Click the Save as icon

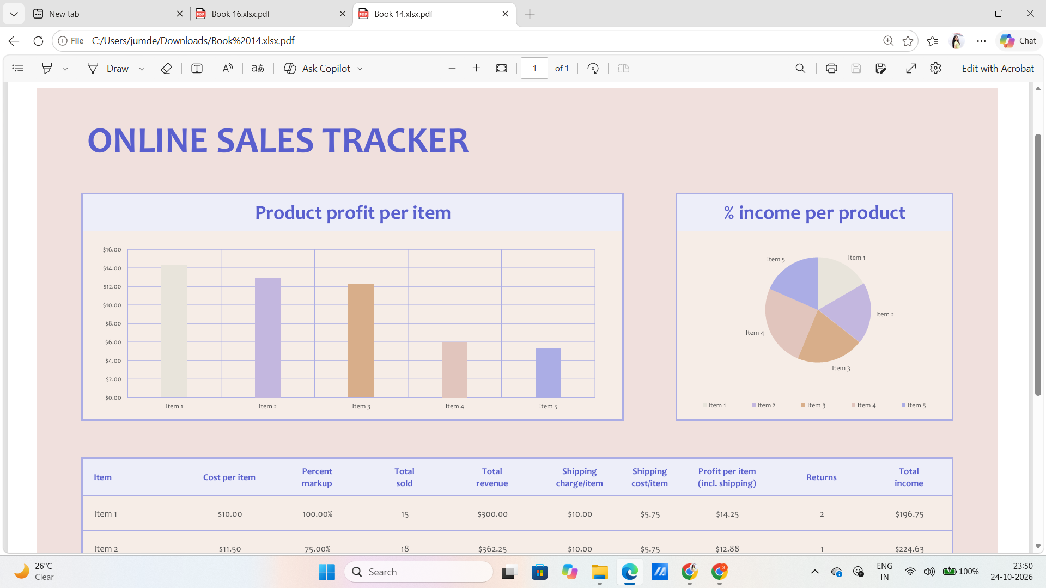(x=881, y=68)
